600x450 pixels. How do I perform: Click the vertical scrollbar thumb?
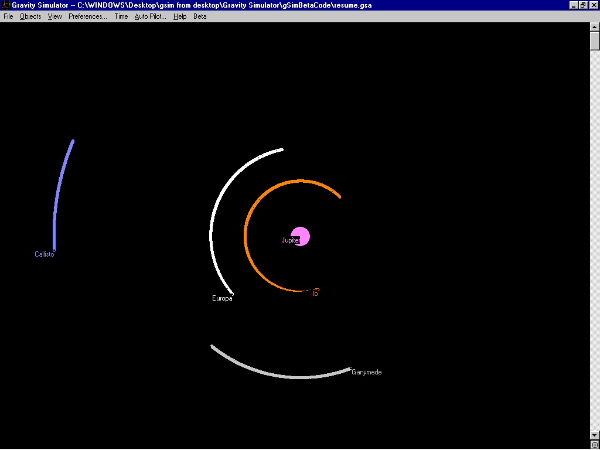(x=595, y=40)
